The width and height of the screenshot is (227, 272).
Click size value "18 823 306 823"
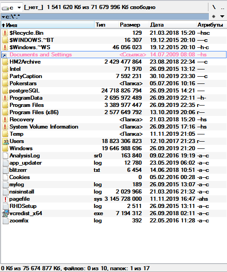click(x=122, y=141)
